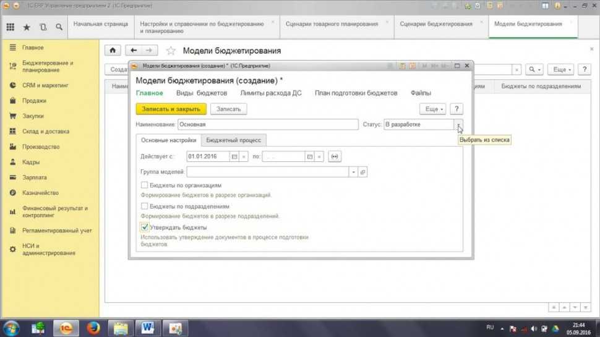Expand the Группа моделей dropdown
The height and width of the screenshot is (337, 600).
(x=353, y=172)
